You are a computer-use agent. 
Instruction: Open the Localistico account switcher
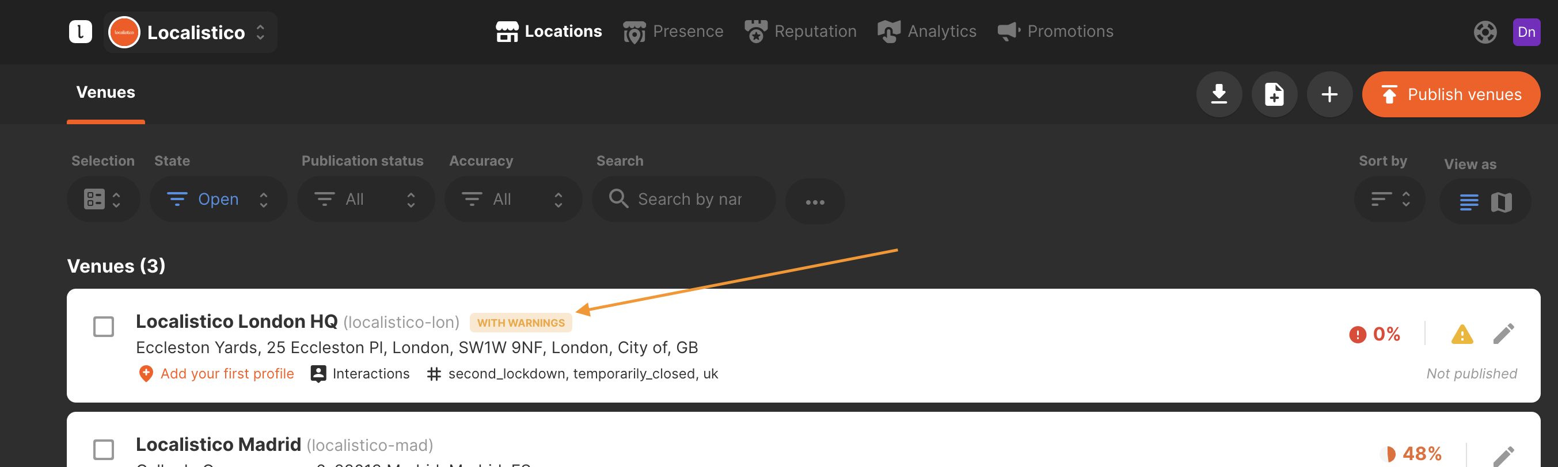pos(191,32)
